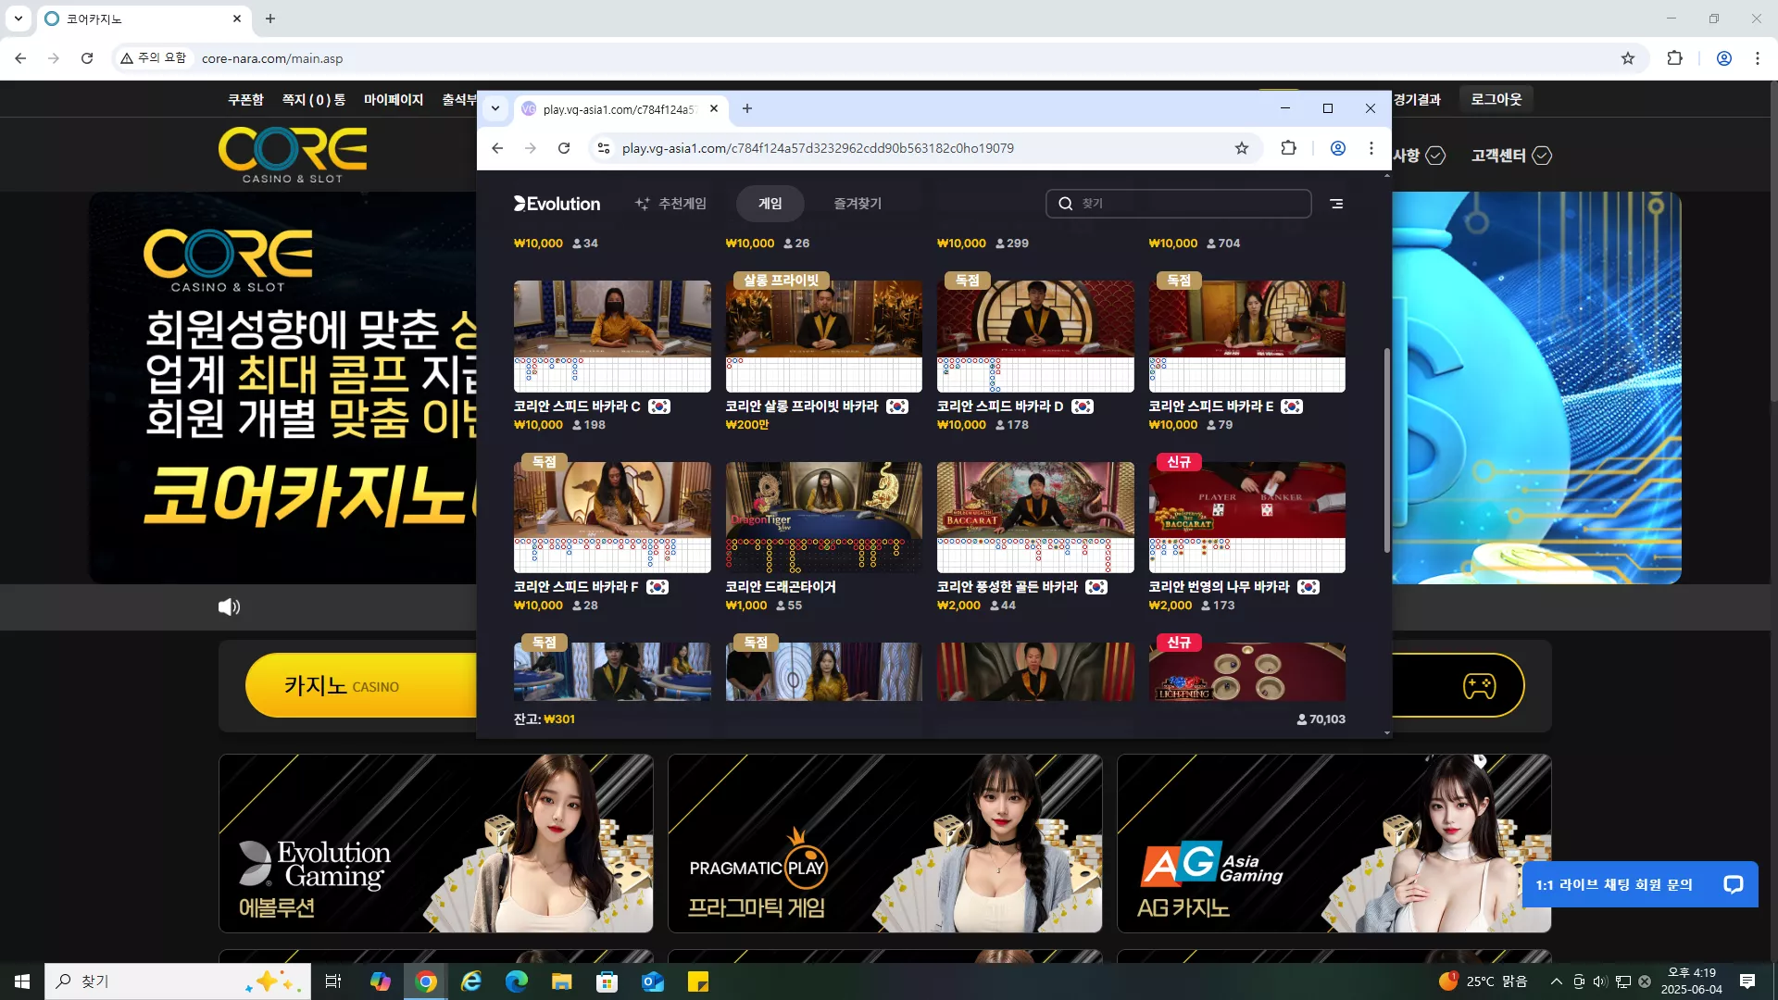Click the 로그아웃 button

[1496, 99]
